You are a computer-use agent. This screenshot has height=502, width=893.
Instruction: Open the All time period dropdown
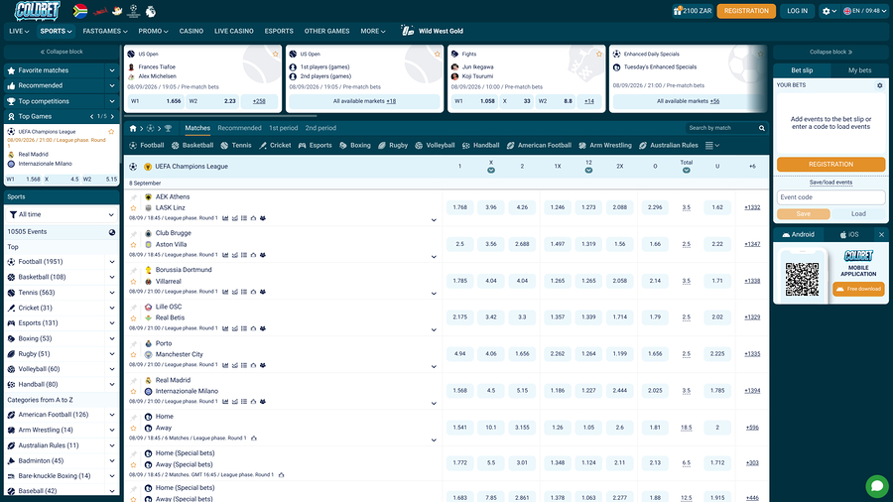[x=61, y=214]
